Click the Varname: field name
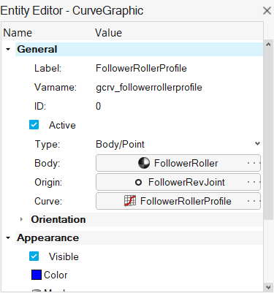 click(x=56, y=87)
